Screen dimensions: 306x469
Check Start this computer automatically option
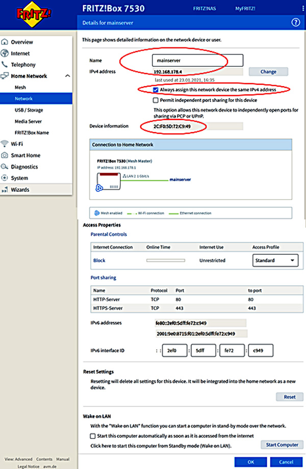[93, 436]
